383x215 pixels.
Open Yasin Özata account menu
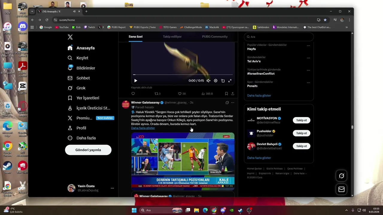point(91,188)
